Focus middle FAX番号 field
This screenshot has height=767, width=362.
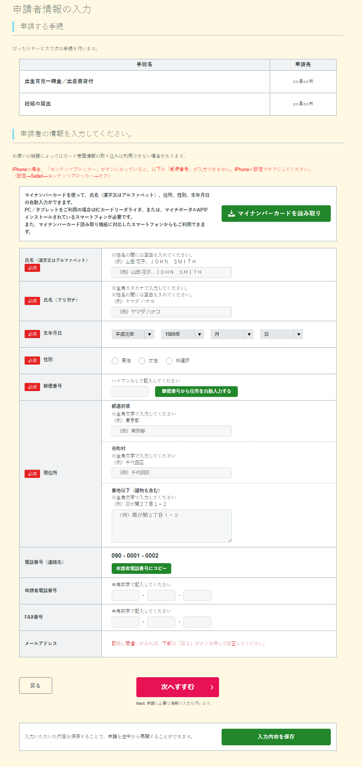[161, 622]
